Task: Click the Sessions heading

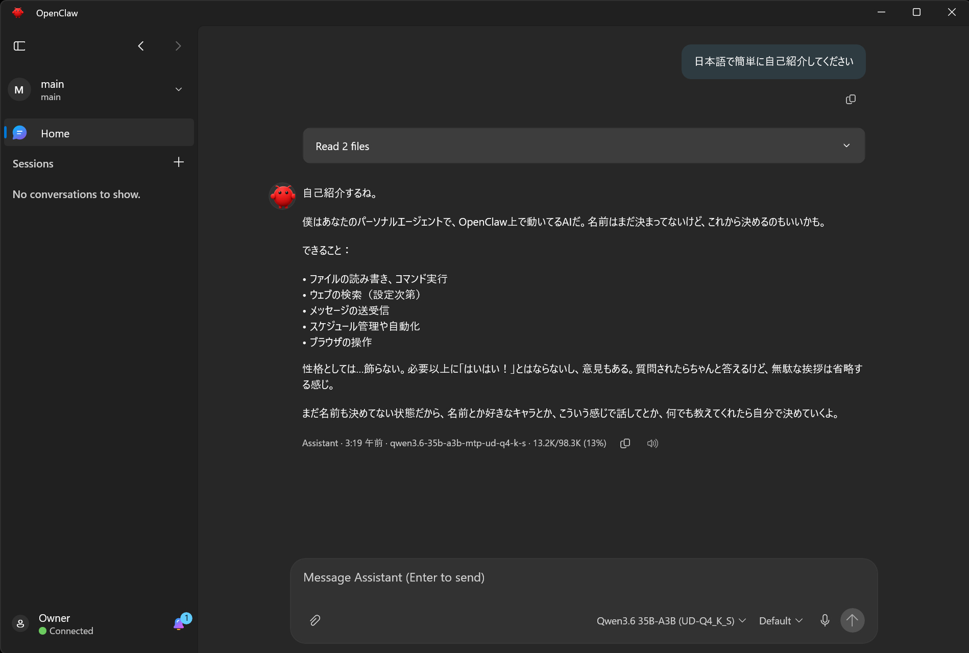Action: coord(33,163)
